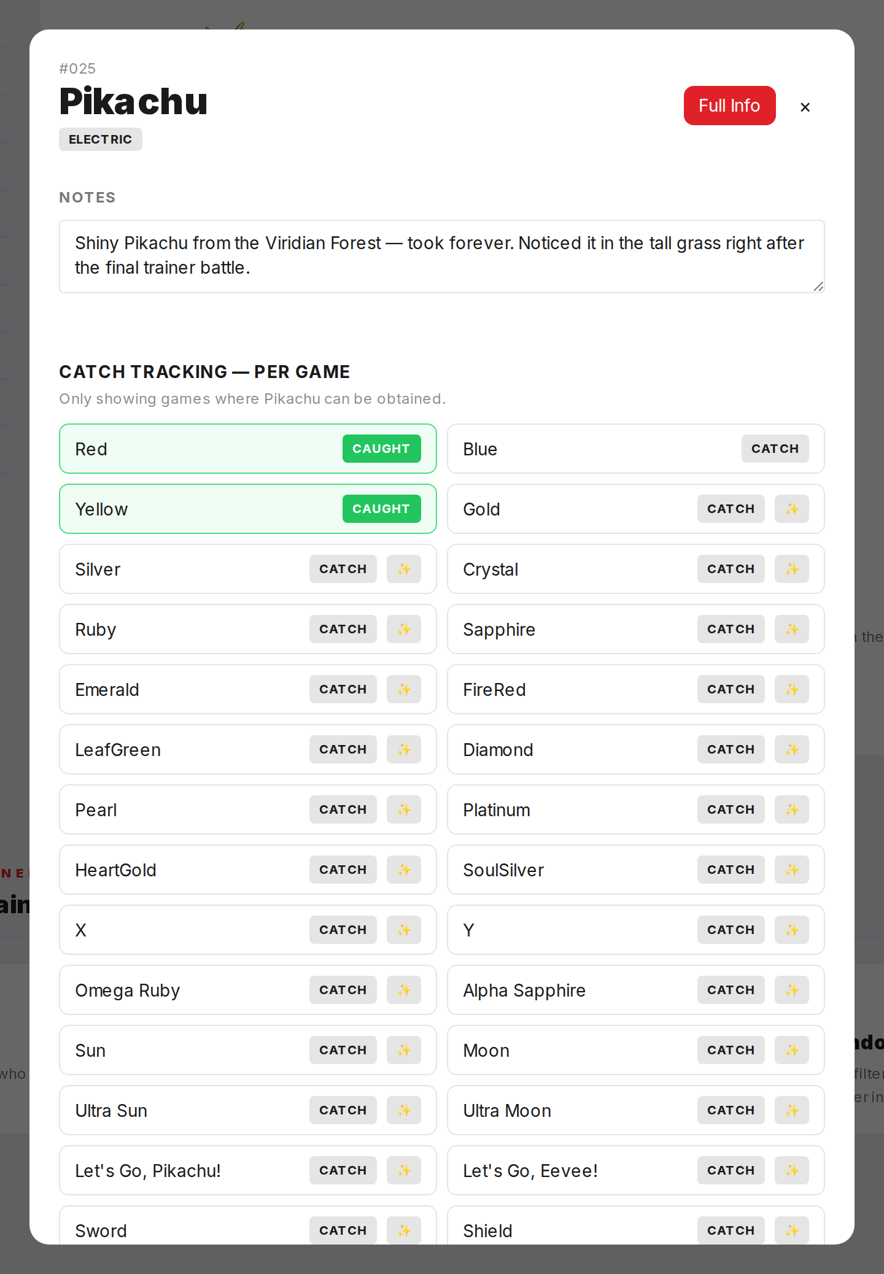
Task: Toggle shiny sparkle for Ultra Sun
Action: 403,1110
